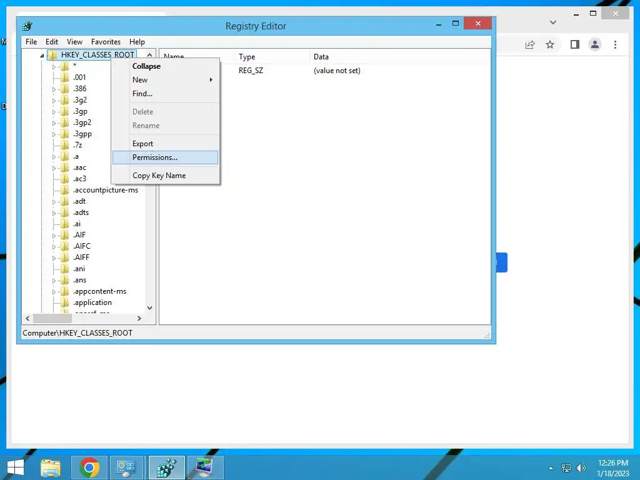Click the remote desktop taskbar icon
640x480 pixels.
(x=205, y=467)
